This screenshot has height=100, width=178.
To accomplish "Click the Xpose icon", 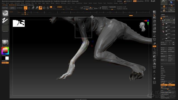I will click(154, 82).
